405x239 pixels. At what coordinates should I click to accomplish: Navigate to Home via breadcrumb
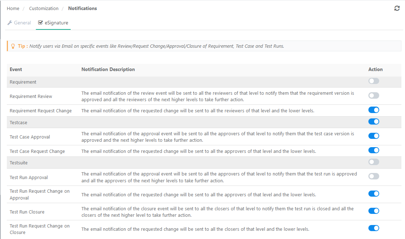13,8
